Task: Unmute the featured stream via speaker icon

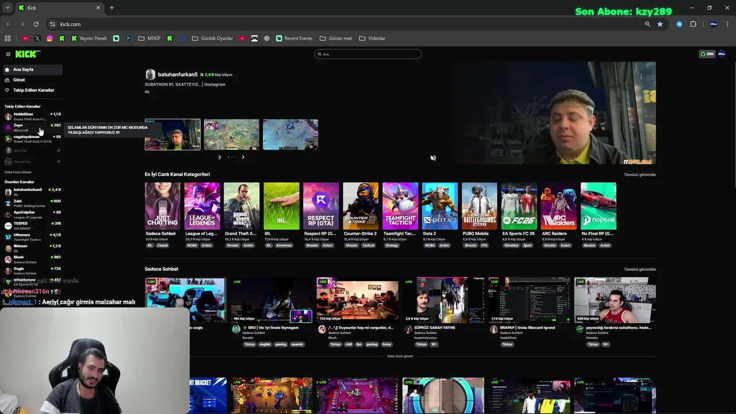Action: click(433, 158)
